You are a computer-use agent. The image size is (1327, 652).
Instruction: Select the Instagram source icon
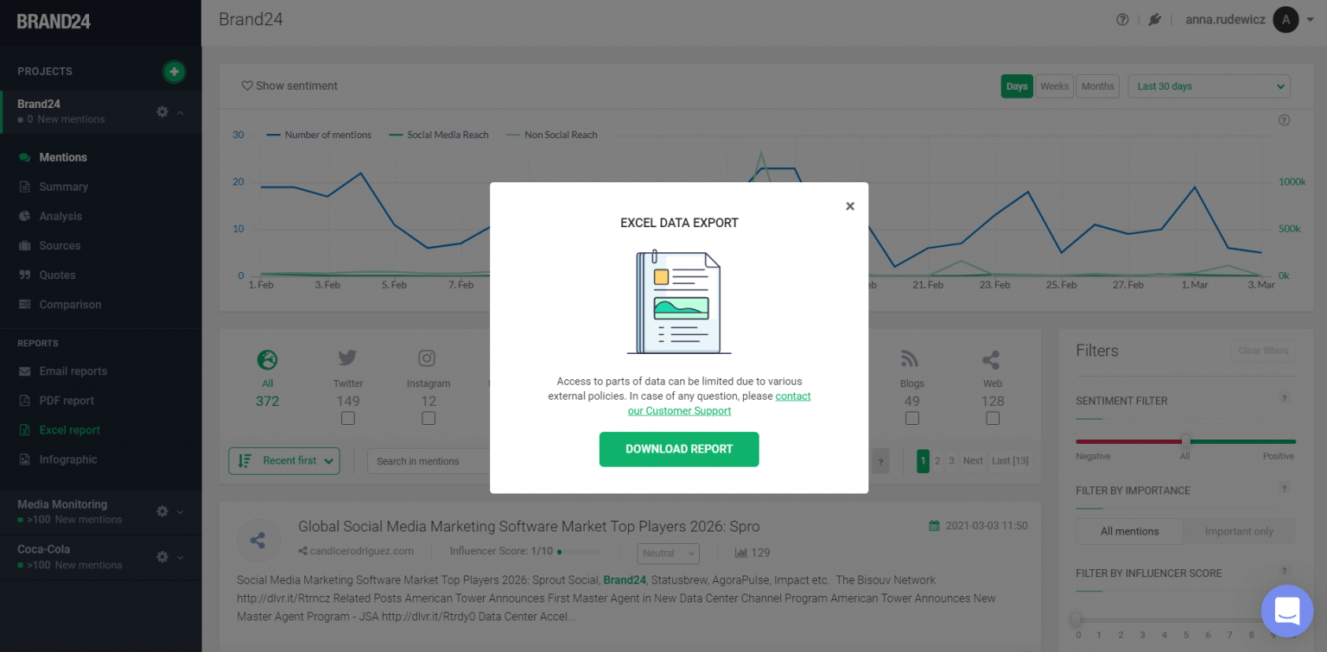click(428, 359)
